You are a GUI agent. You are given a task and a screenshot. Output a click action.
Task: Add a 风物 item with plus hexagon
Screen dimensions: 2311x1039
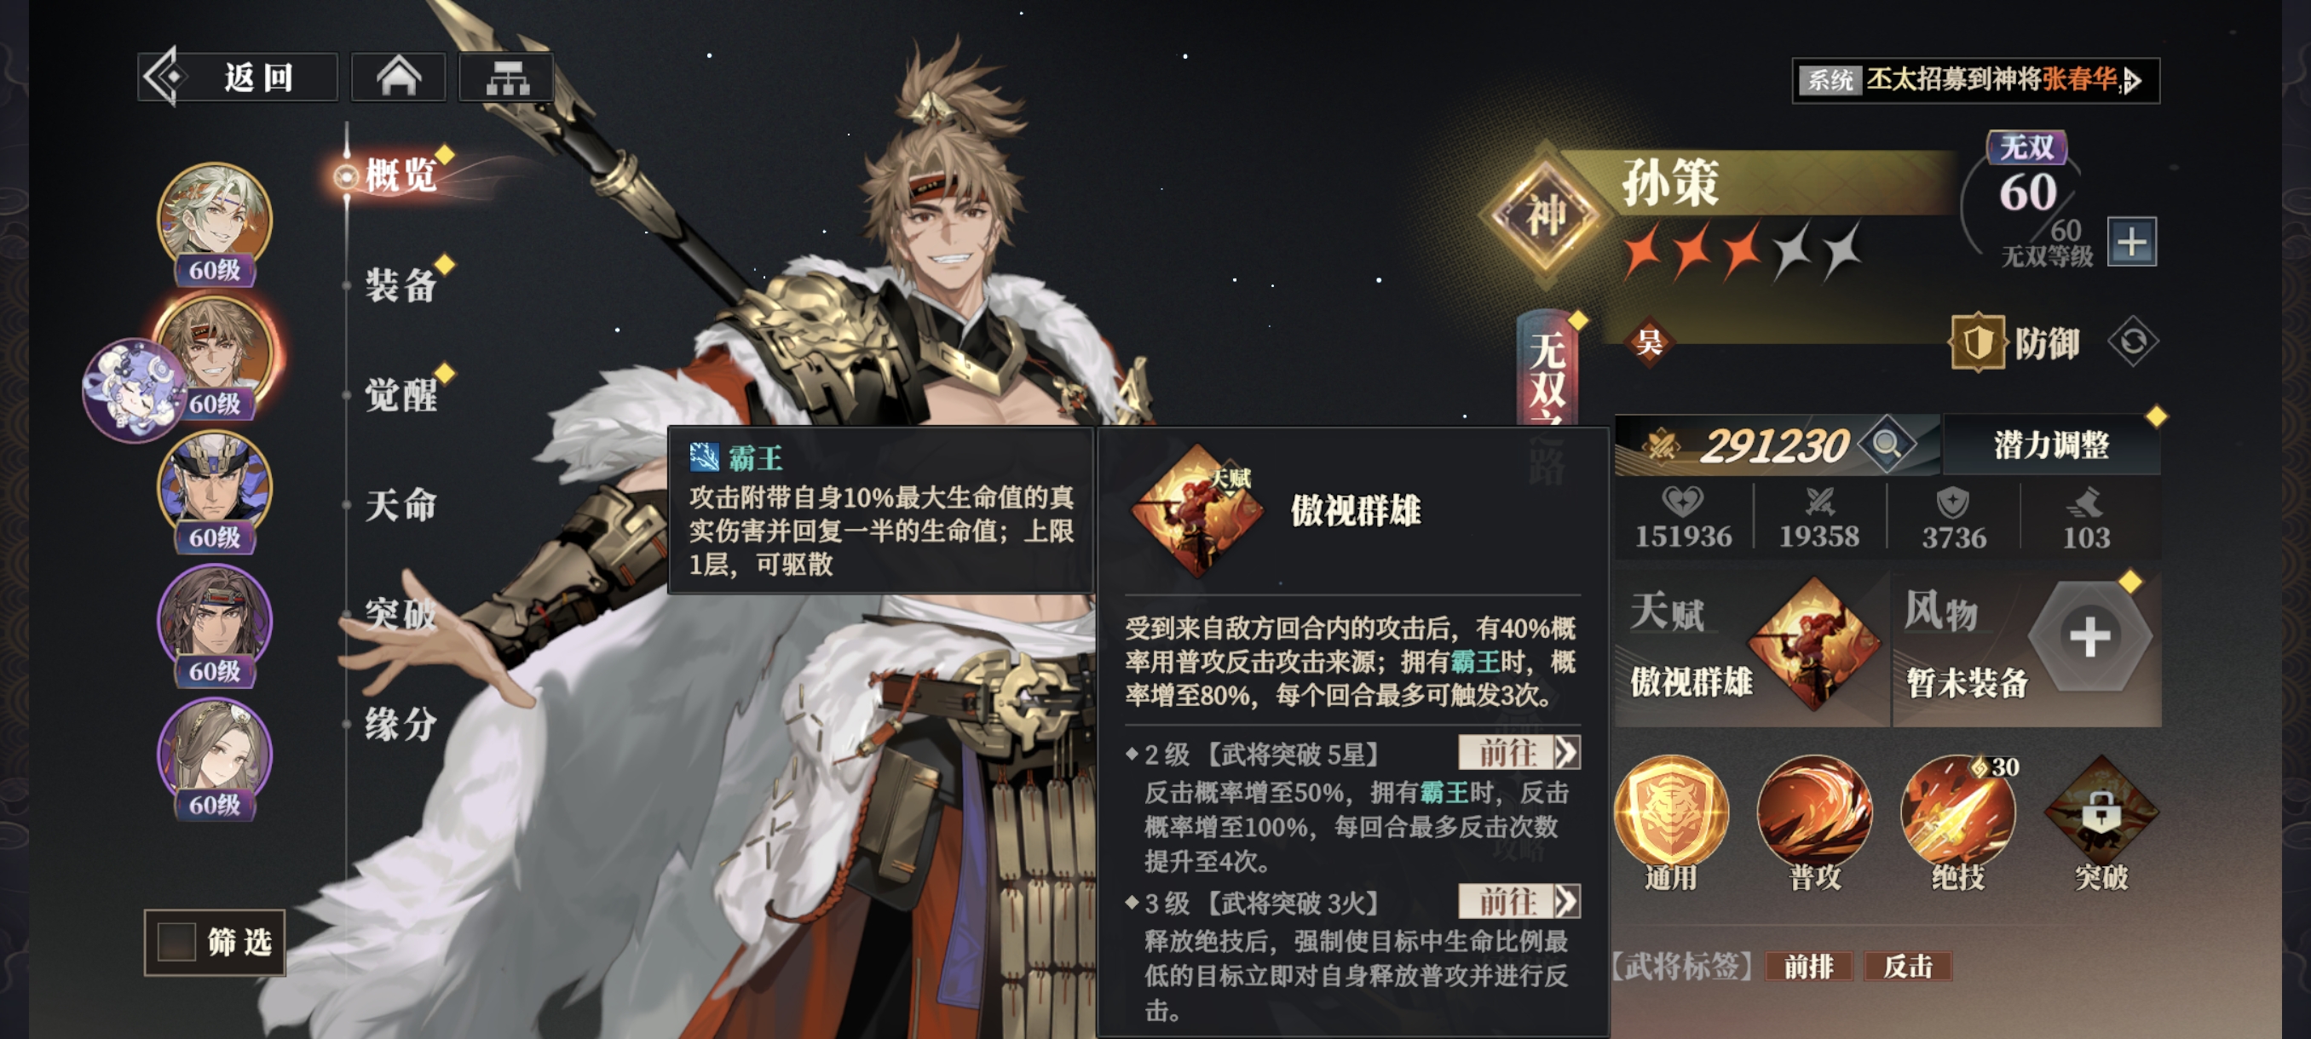click(x=2090, y=636)
